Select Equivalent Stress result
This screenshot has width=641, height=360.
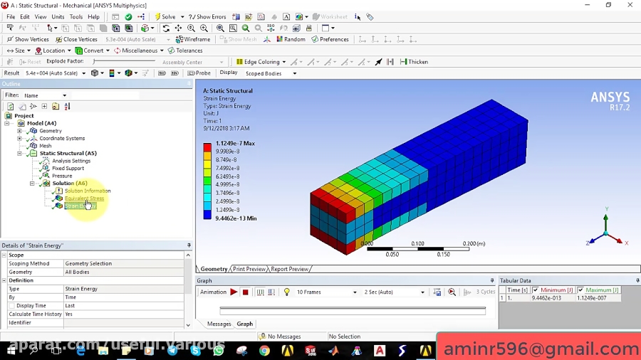click(x=84, y=198)
